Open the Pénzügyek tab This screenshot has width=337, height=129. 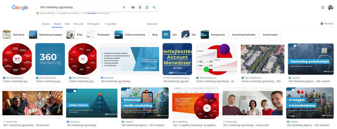(93, 24)
